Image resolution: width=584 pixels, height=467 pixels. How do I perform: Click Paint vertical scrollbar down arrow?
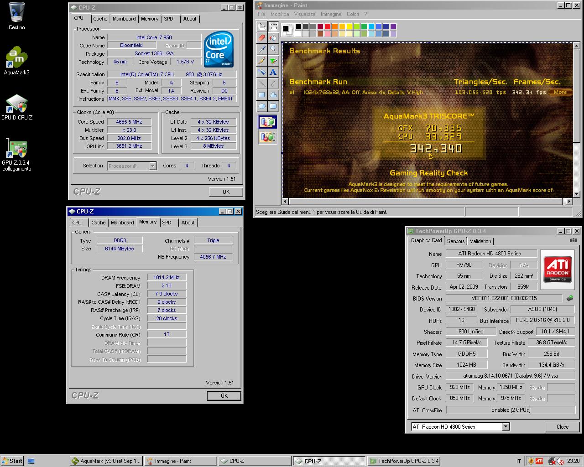point(576,194)
